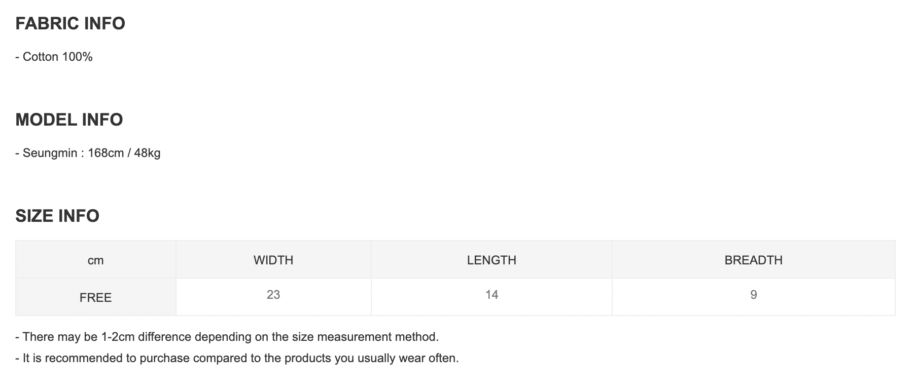Click the phrase 'products you usually wear often'

371,359
